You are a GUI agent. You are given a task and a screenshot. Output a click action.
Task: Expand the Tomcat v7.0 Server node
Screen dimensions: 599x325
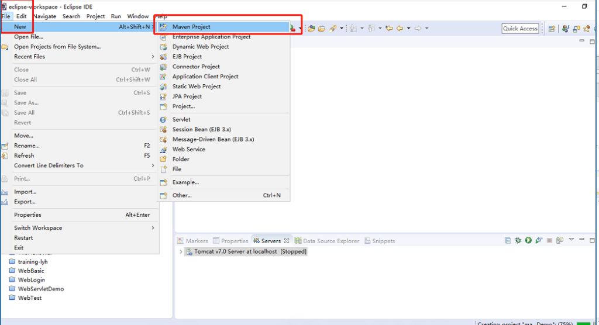181,252
